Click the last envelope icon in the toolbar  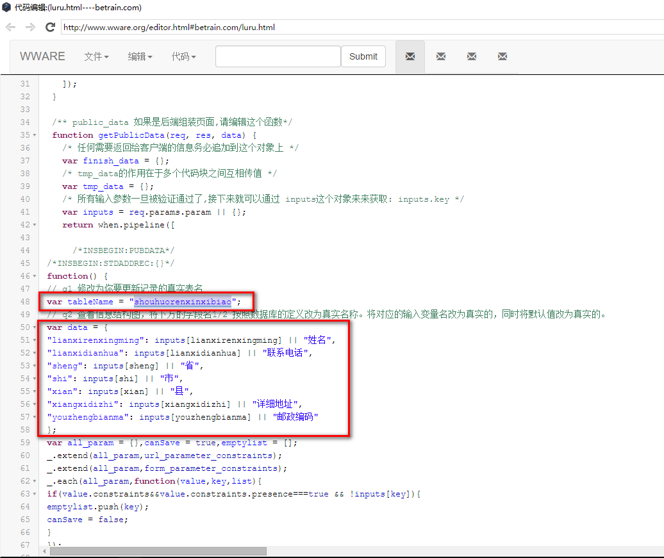[x=502, y=57]
